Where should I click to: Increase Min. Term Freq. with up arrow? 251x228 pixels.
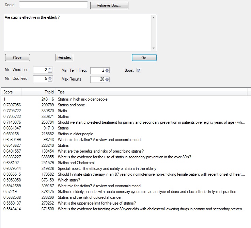coord(108,69)
